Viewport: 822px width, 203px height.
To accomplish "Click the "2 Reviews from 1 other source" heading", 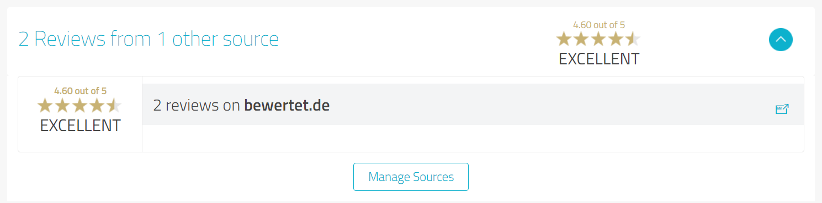I will pyautogui.click(x=149, y=39).
